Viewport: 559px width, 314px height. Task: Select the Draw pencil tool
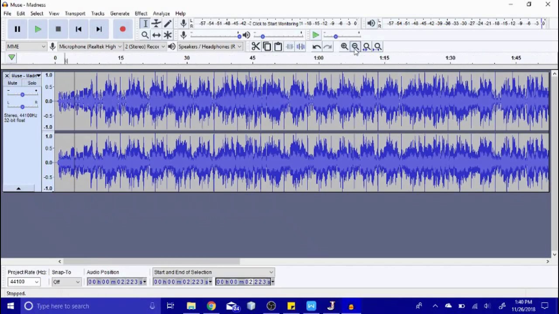168,24
